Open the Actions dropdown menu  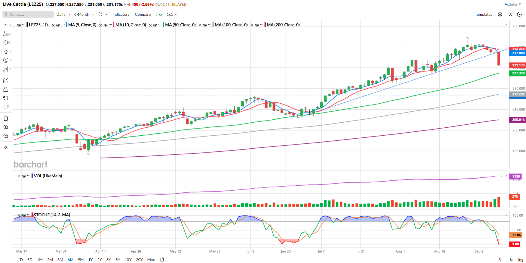tap(512, 4)
